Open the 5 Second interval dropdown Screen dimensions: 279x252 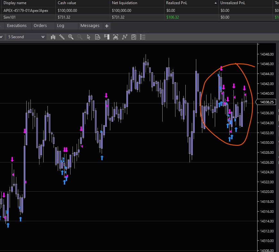click(26, 37)
